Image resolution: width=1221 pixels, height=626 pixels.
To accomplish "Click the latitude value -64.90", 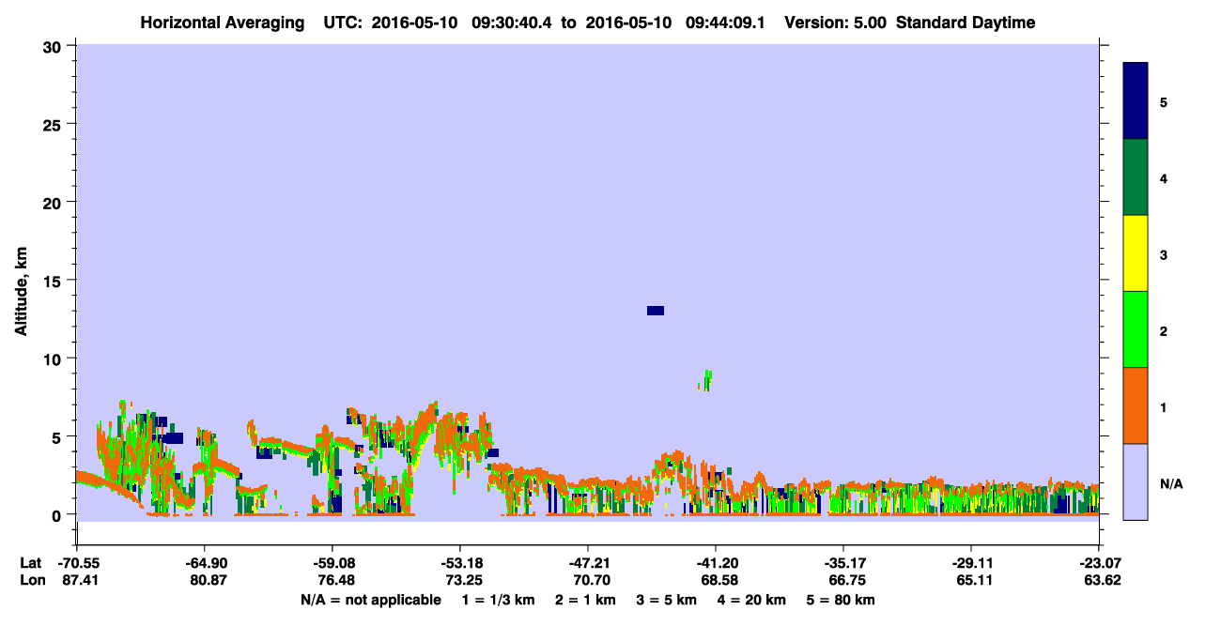I will pos(204,563).
